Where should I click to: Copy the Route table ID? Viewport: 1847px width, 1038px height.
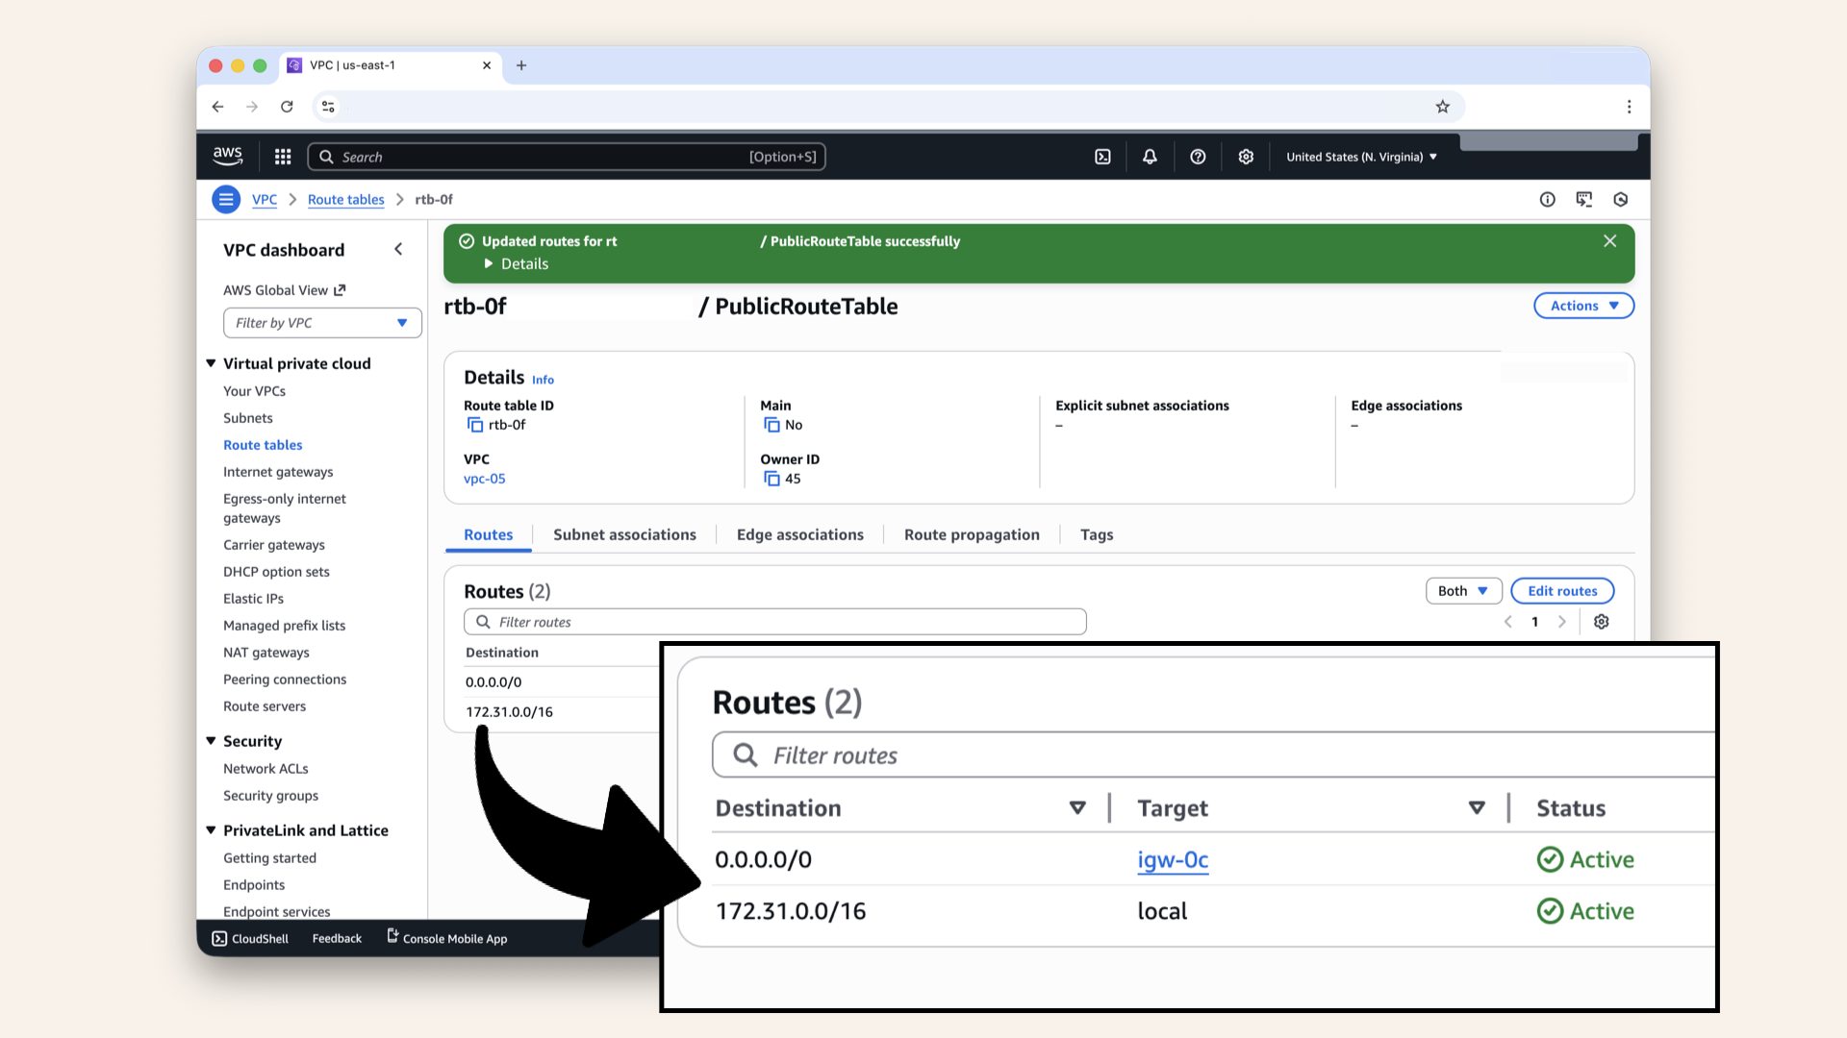[475, 425]
